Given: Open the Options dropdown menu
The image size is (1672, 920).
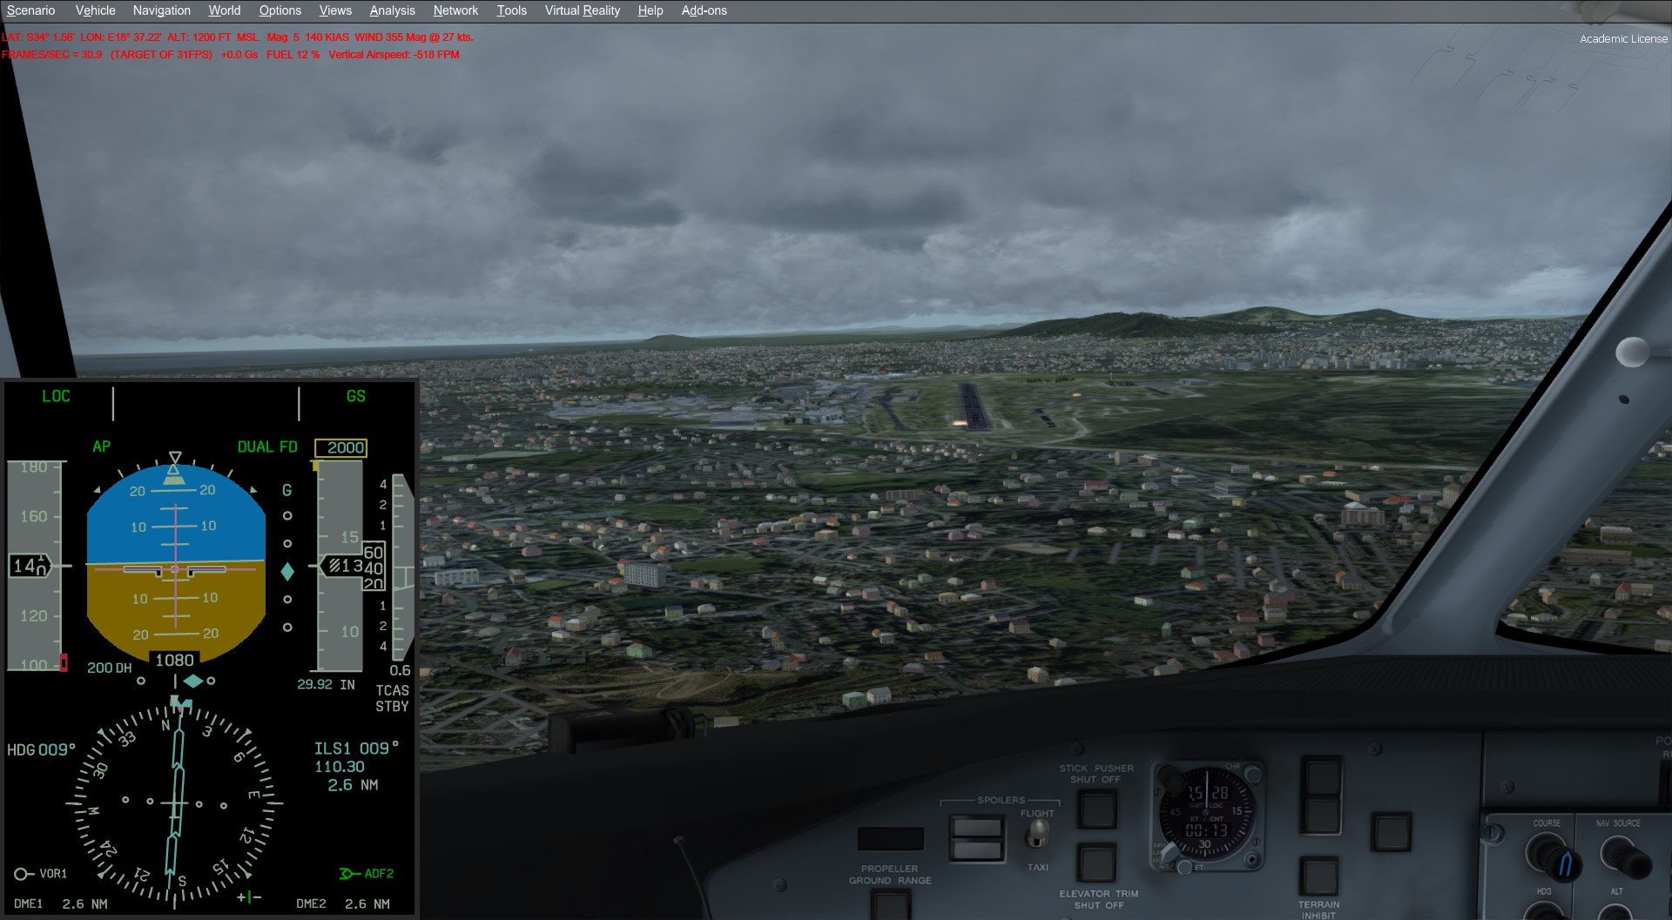Looking at the screenshot, I should [280, 10].
